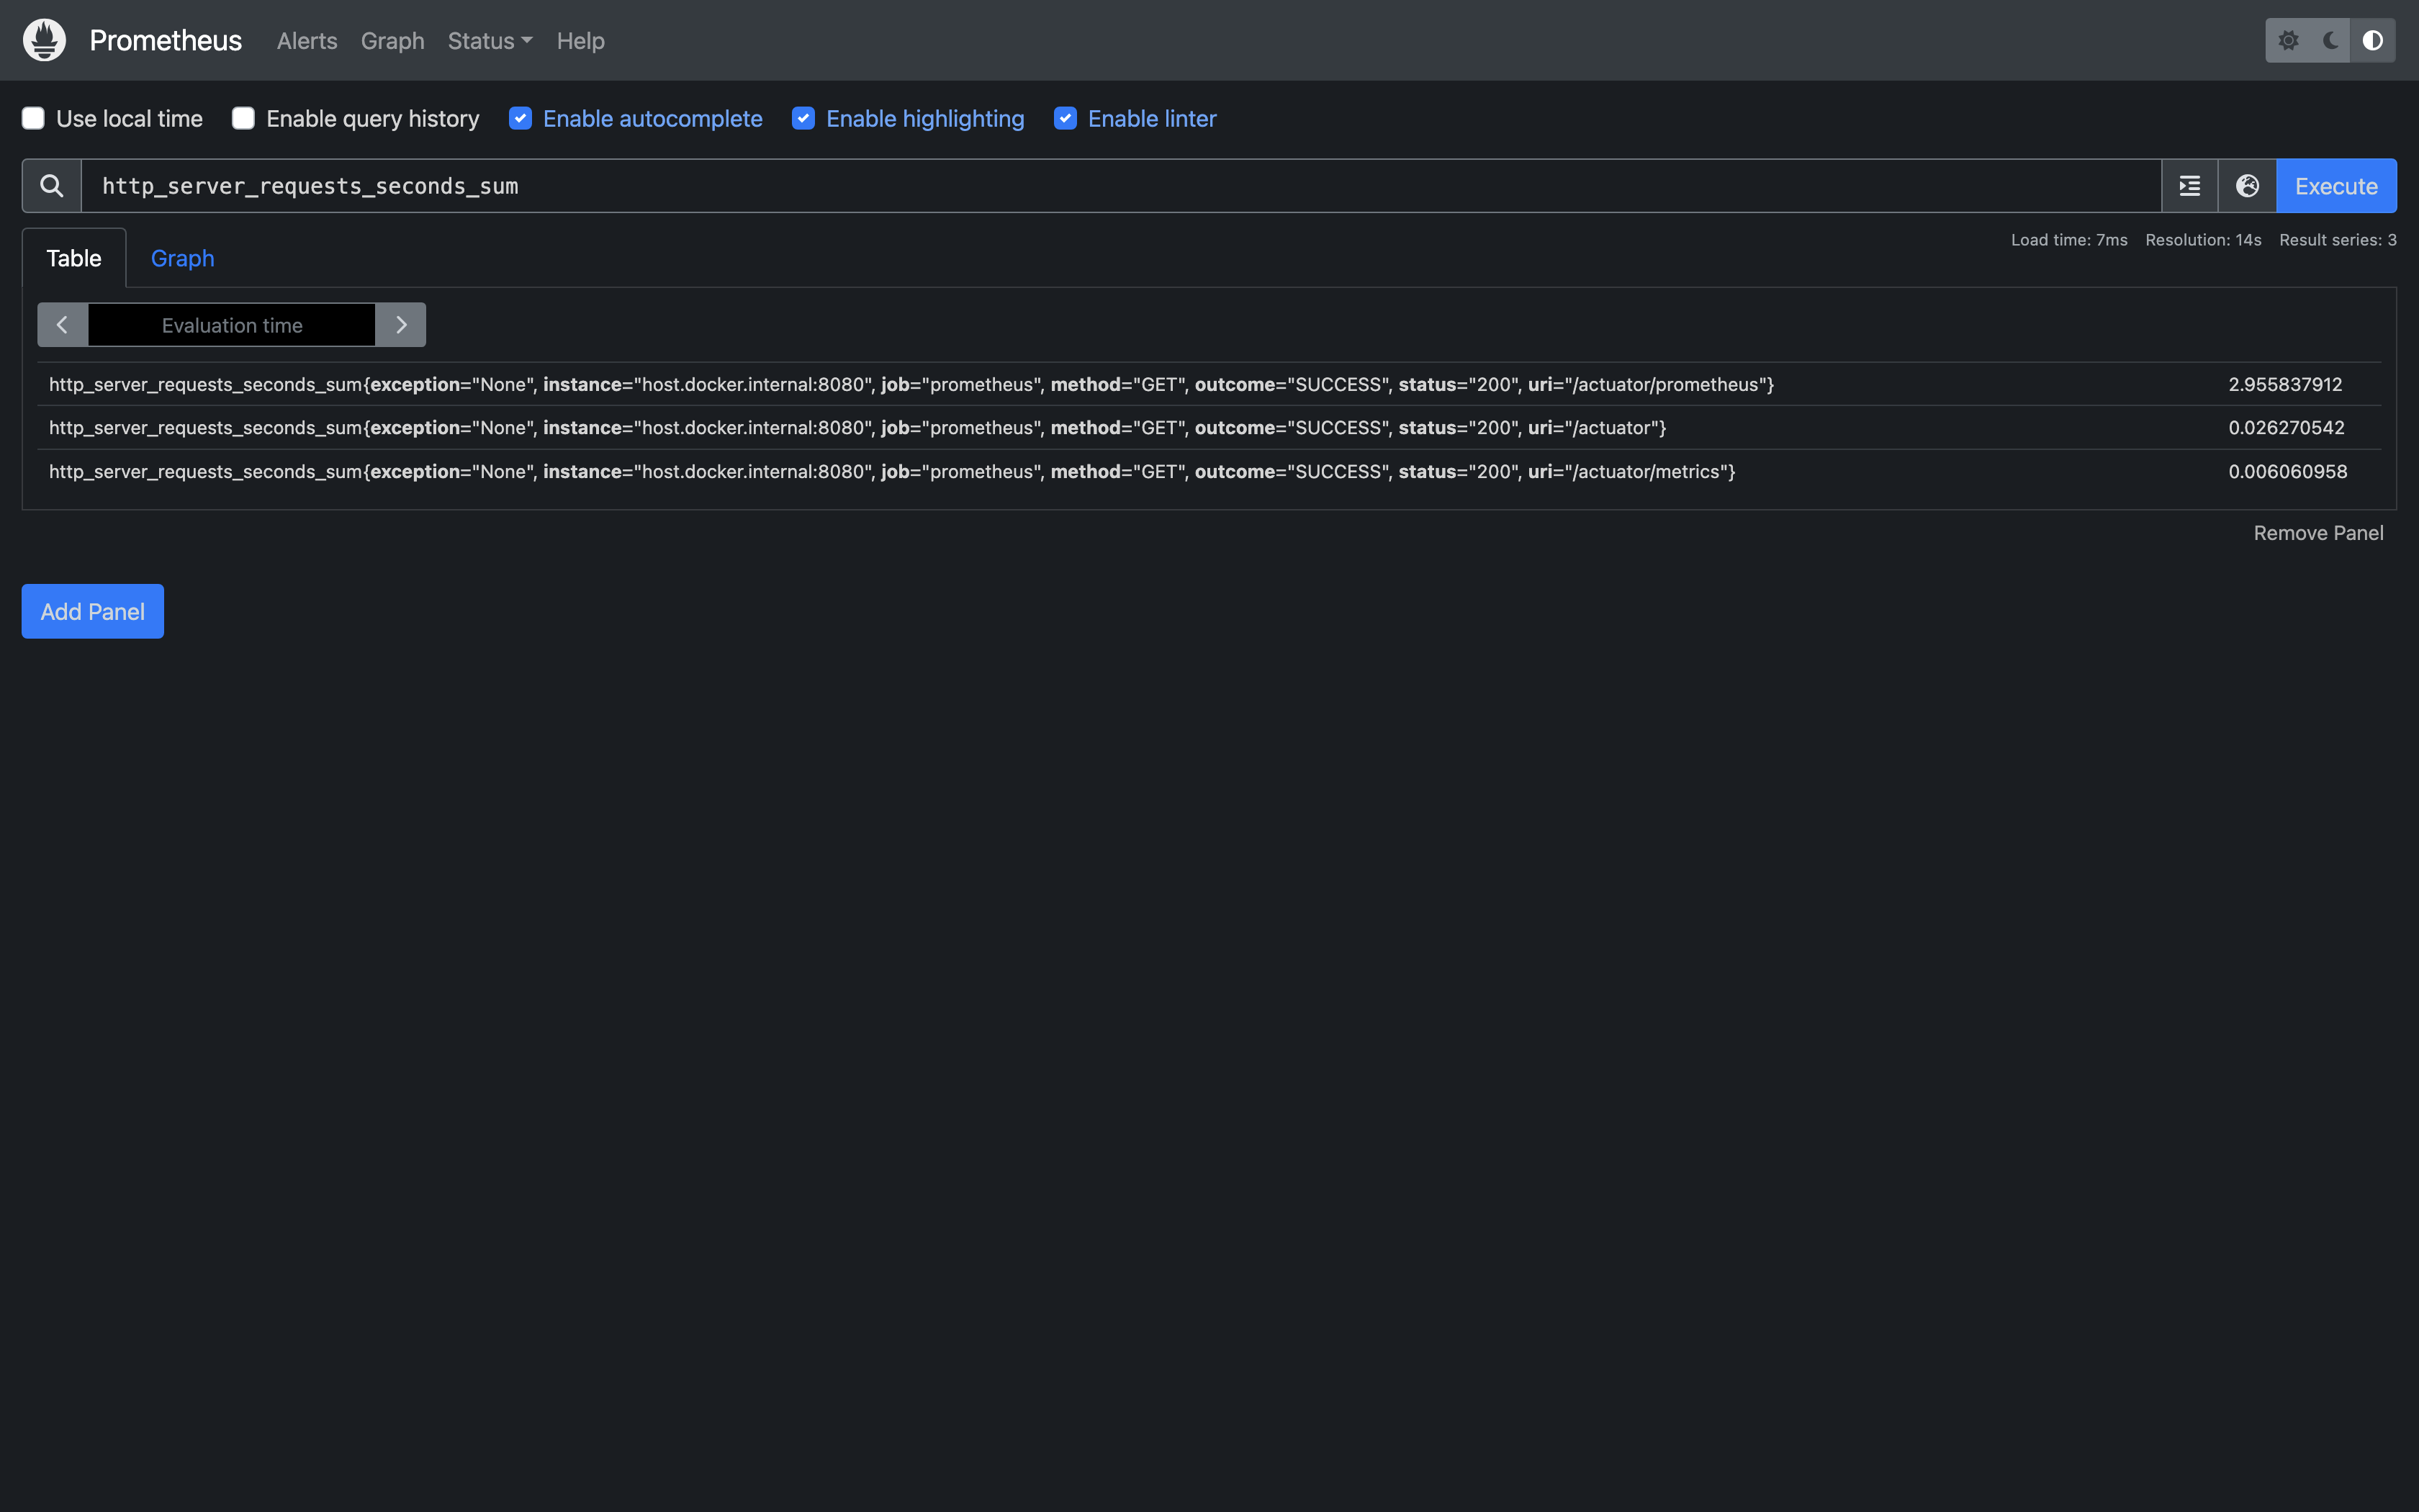
Task: Click the Prometheus flame logo
Action: point(44,40)
